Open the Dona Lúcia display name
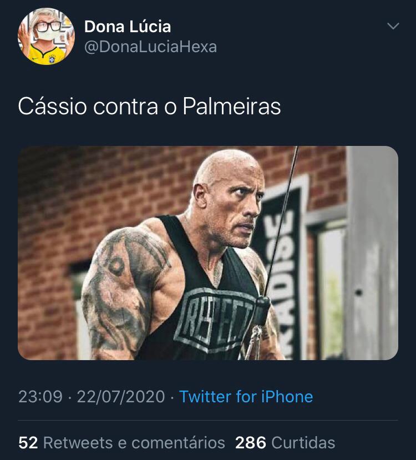The height and width of the screenshot is (460, 416). (x=128, y=27)
